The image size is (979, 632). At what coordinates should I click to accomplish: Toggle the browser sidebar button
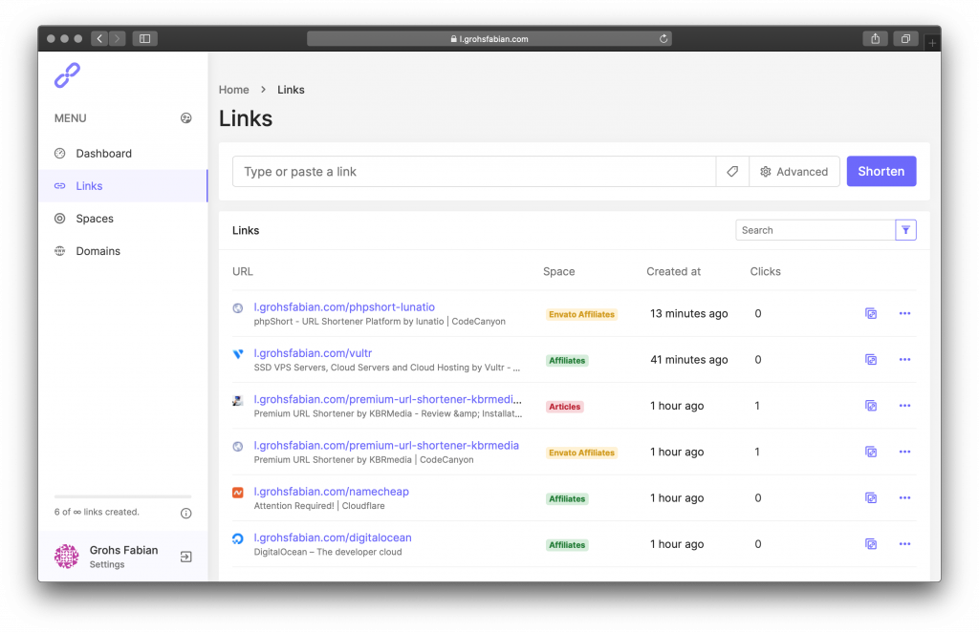(x=145, y=38)
